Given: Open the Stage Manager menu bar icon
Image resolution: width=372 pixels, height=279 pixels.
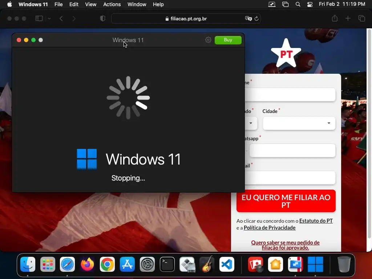Looking at the screenshot, I should click(285, 4).
